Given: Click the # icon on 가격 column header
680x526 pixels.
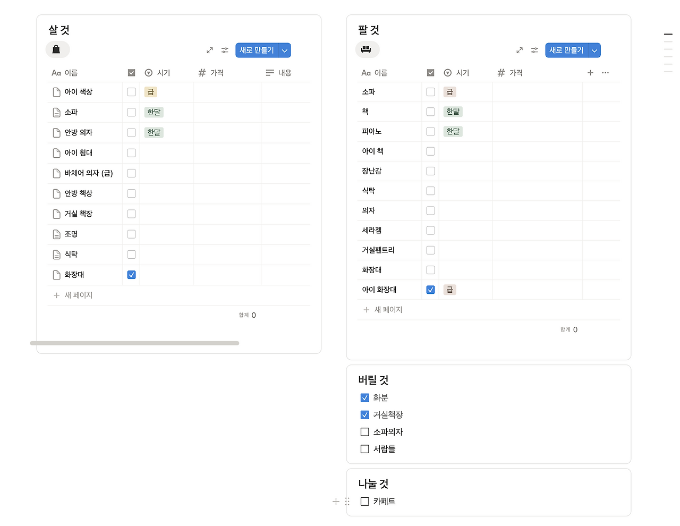Looking at the screenshot, I should [x=201, y=72].
